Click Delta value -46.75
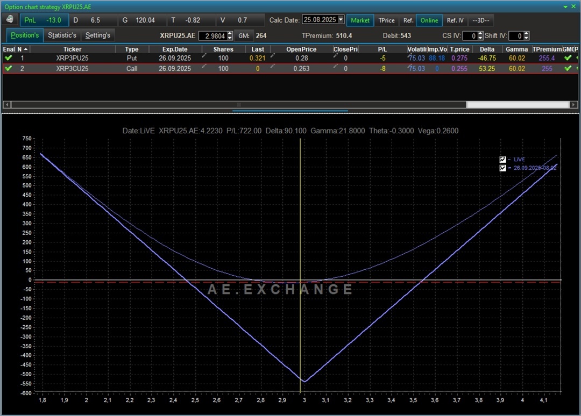Image resolution: width=581 pixels, height=416 pixels. pos(487,58)
